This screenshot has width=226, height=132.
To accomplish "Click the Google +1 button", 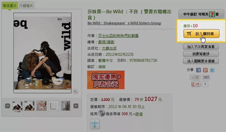I will coord(196,84).
